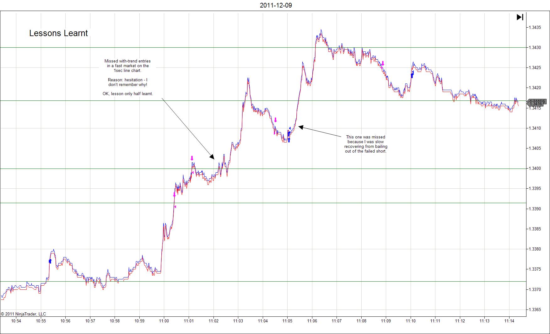
Task: Click the 11:05 time axis label
Action: pyautogui.click(x=287, y=321)
